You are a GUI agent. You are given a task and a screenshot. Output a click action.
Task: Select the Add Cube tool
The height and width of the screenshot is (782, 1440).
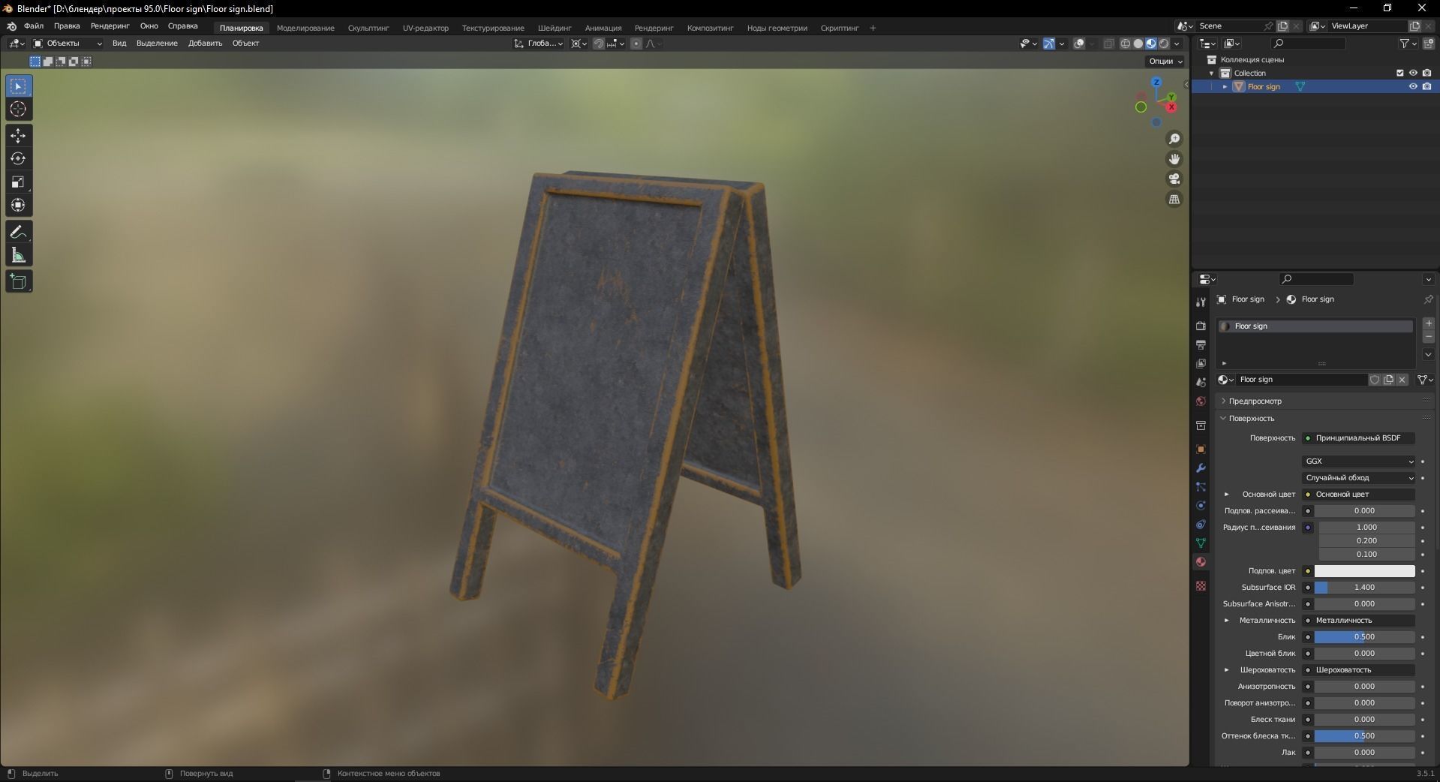pos(18,281)
